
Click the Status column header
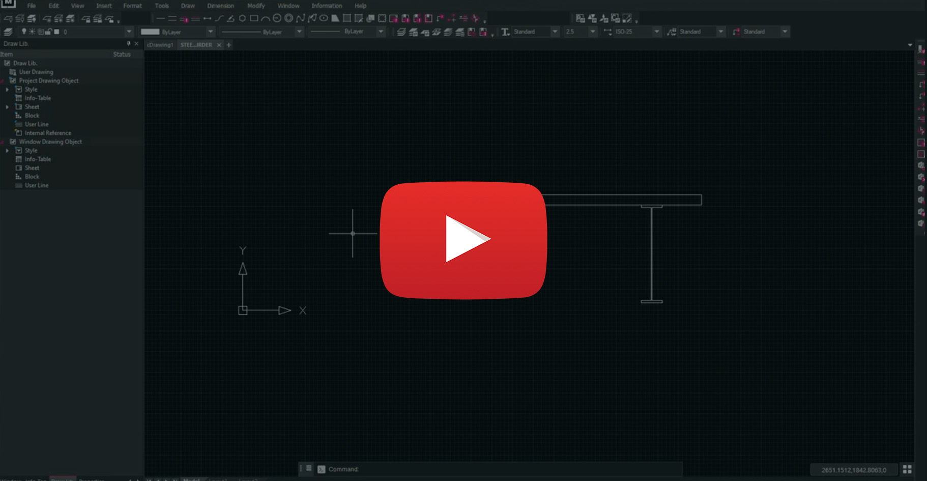pos(122,54)
